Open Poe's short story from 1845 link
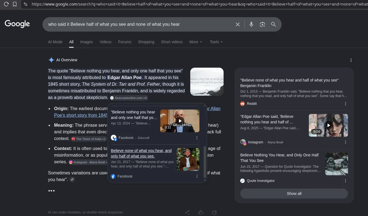The image size is (368, 216). tap(81, 115)
